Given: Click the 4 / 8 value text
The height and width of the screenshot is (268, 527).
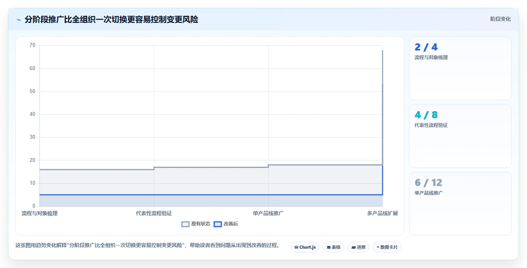Looking at the screenshot, I should pos(426,115).
